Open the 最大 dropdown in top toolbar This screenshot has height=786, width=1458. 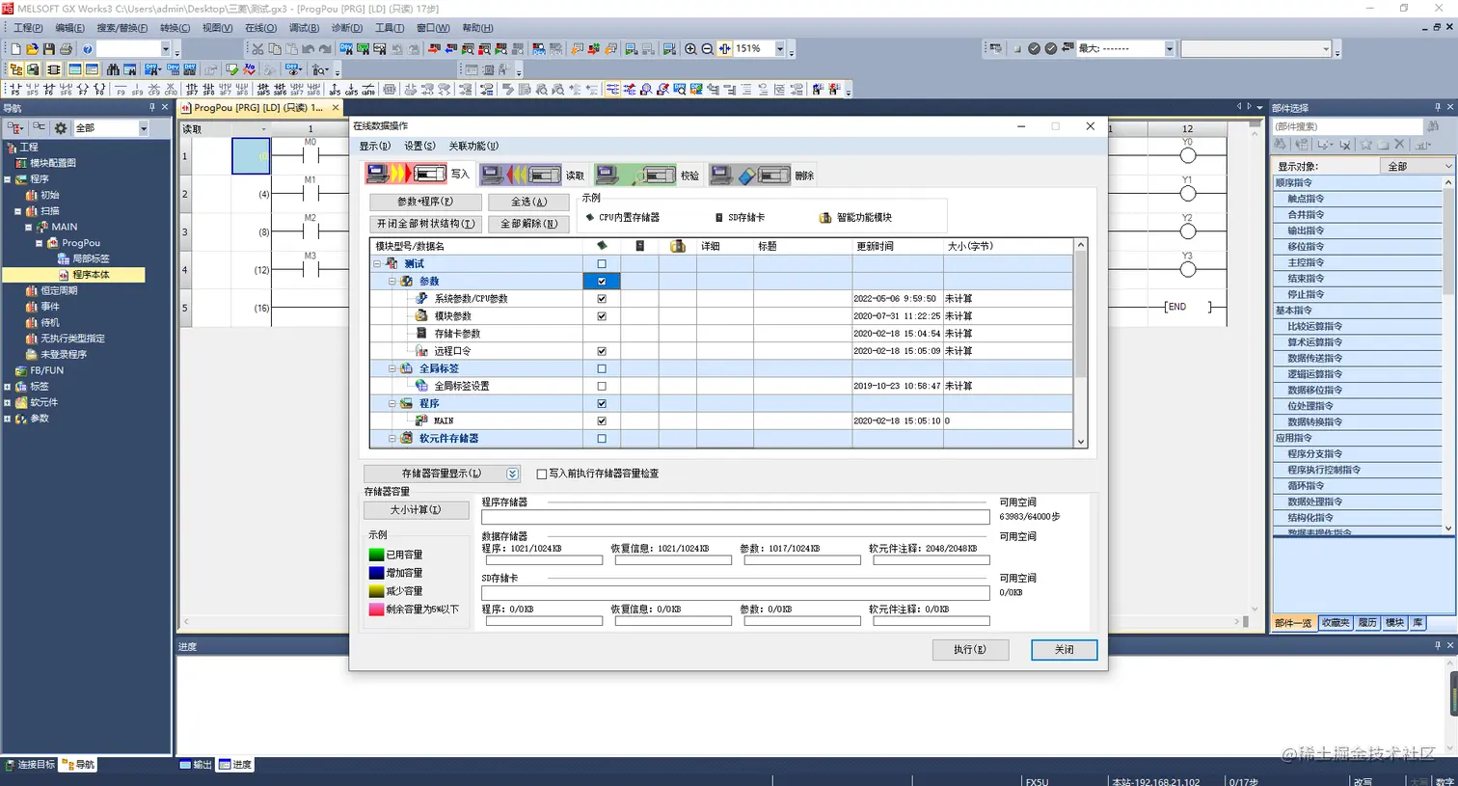[x=1169, y=48]
